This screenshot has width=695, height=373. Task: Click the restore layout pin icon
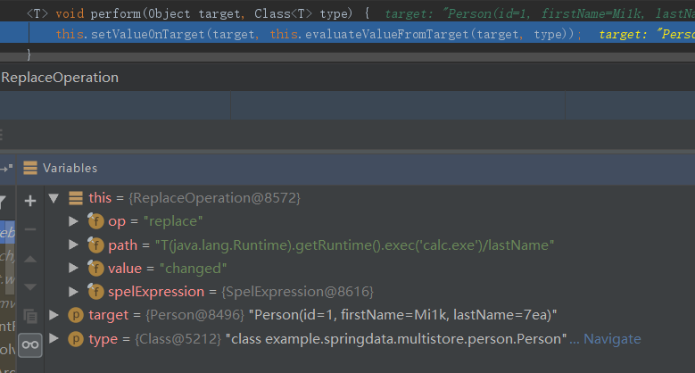tap(5, 168)
